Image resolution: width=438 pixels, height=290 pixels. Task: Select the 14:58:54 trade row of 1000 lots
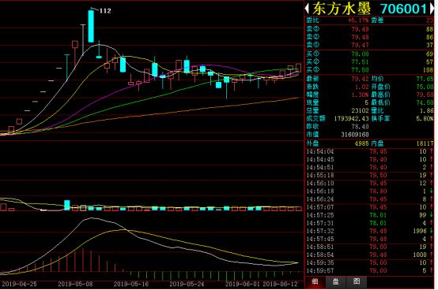pos(369,255)
